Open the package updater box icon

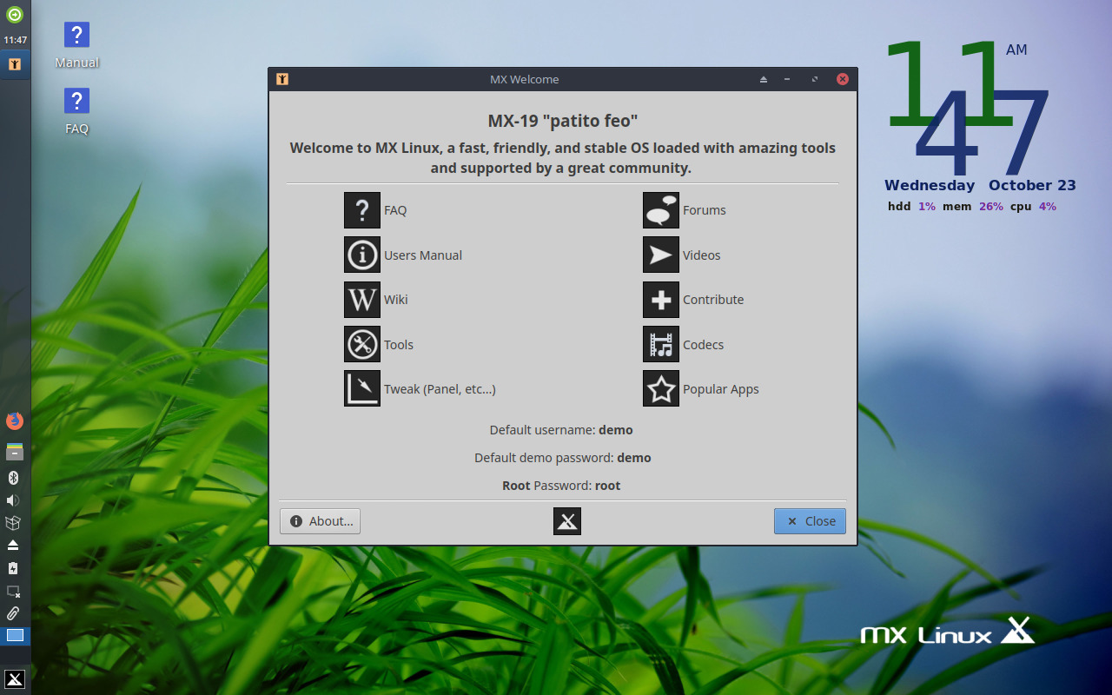13,523
